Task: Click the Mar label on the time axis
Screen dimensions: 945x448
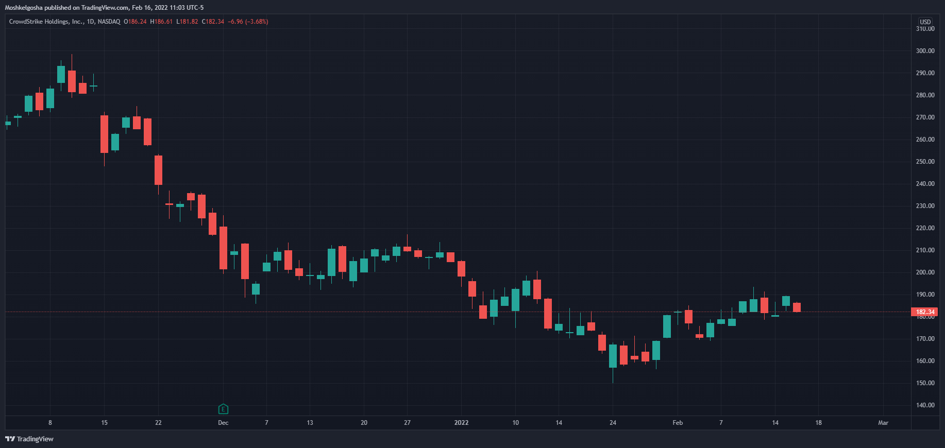Action: click(883, 423)
